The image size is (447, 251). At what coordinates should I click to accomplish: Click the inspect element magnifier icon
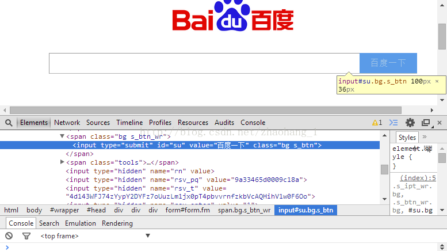tap(9, 123)
